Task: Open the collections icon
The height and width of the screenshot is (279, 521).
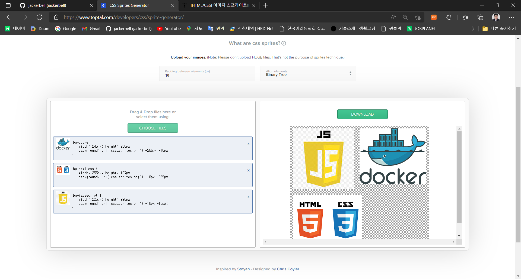Action: click(480, 17)
